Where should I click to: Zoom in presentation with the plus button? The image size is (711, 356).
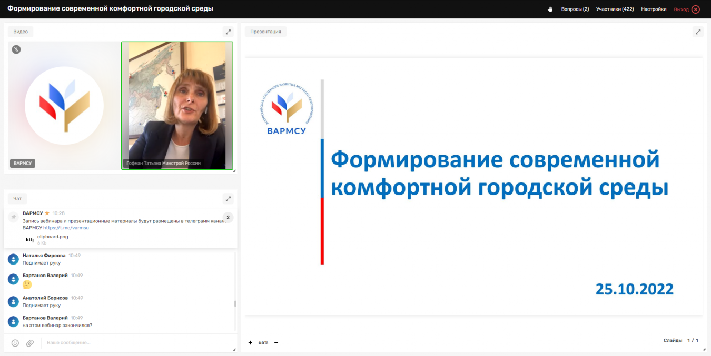(250, 343)
